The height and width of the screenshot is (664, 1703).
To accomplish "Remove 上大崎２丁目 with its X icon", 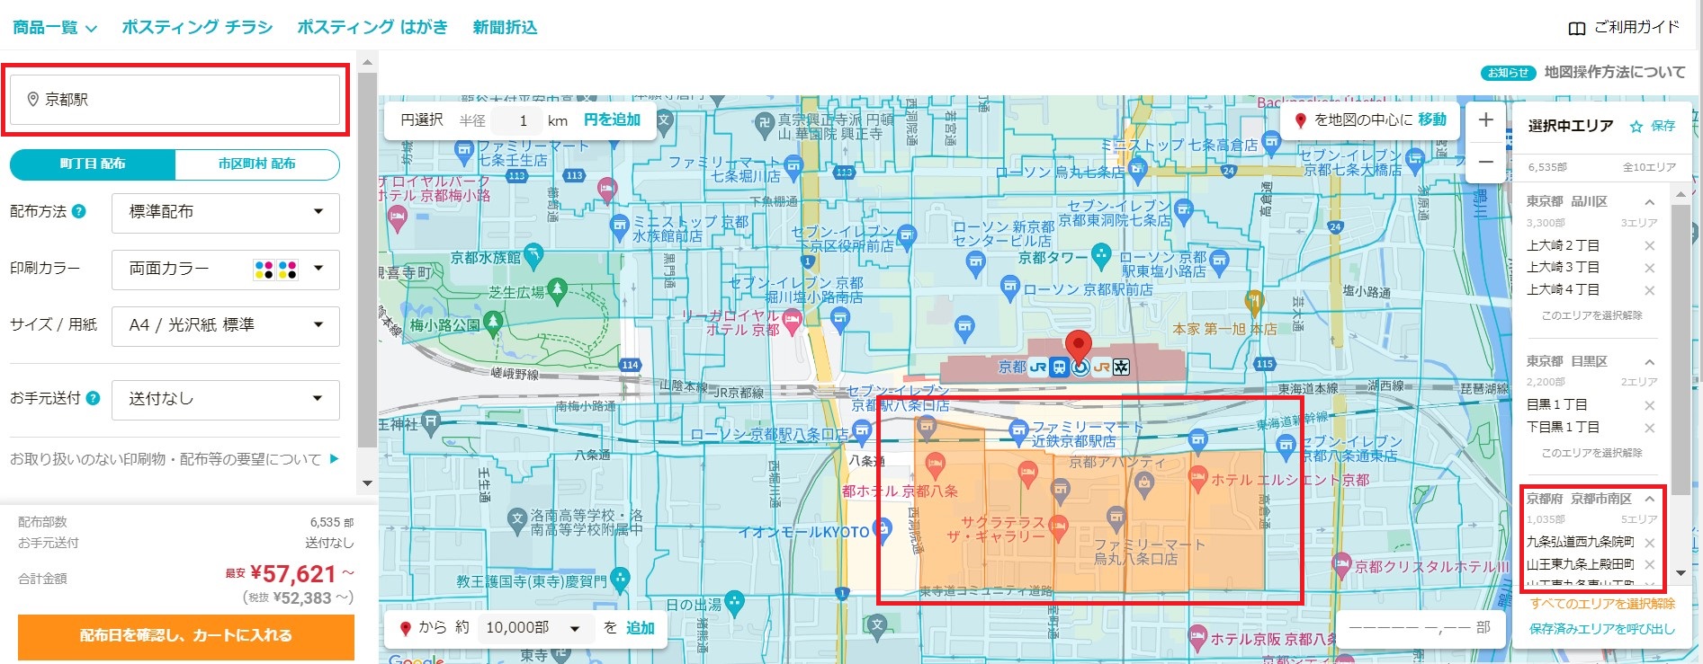I will [1650, 245].
